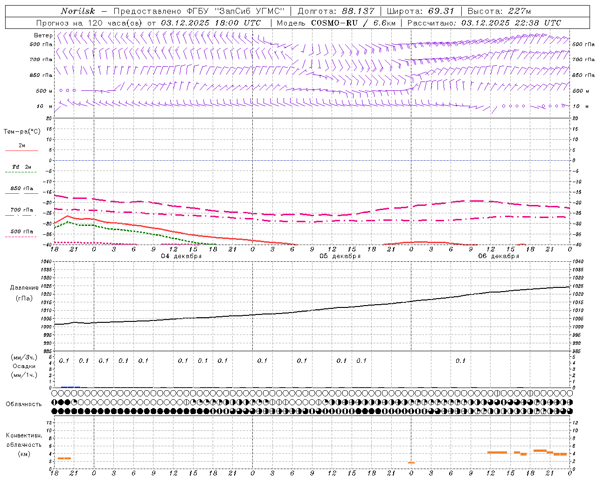The width and height of the screenshot is (597, 477).
Task: Click the '10 м' wind level label on left
Action: point(45,106)
